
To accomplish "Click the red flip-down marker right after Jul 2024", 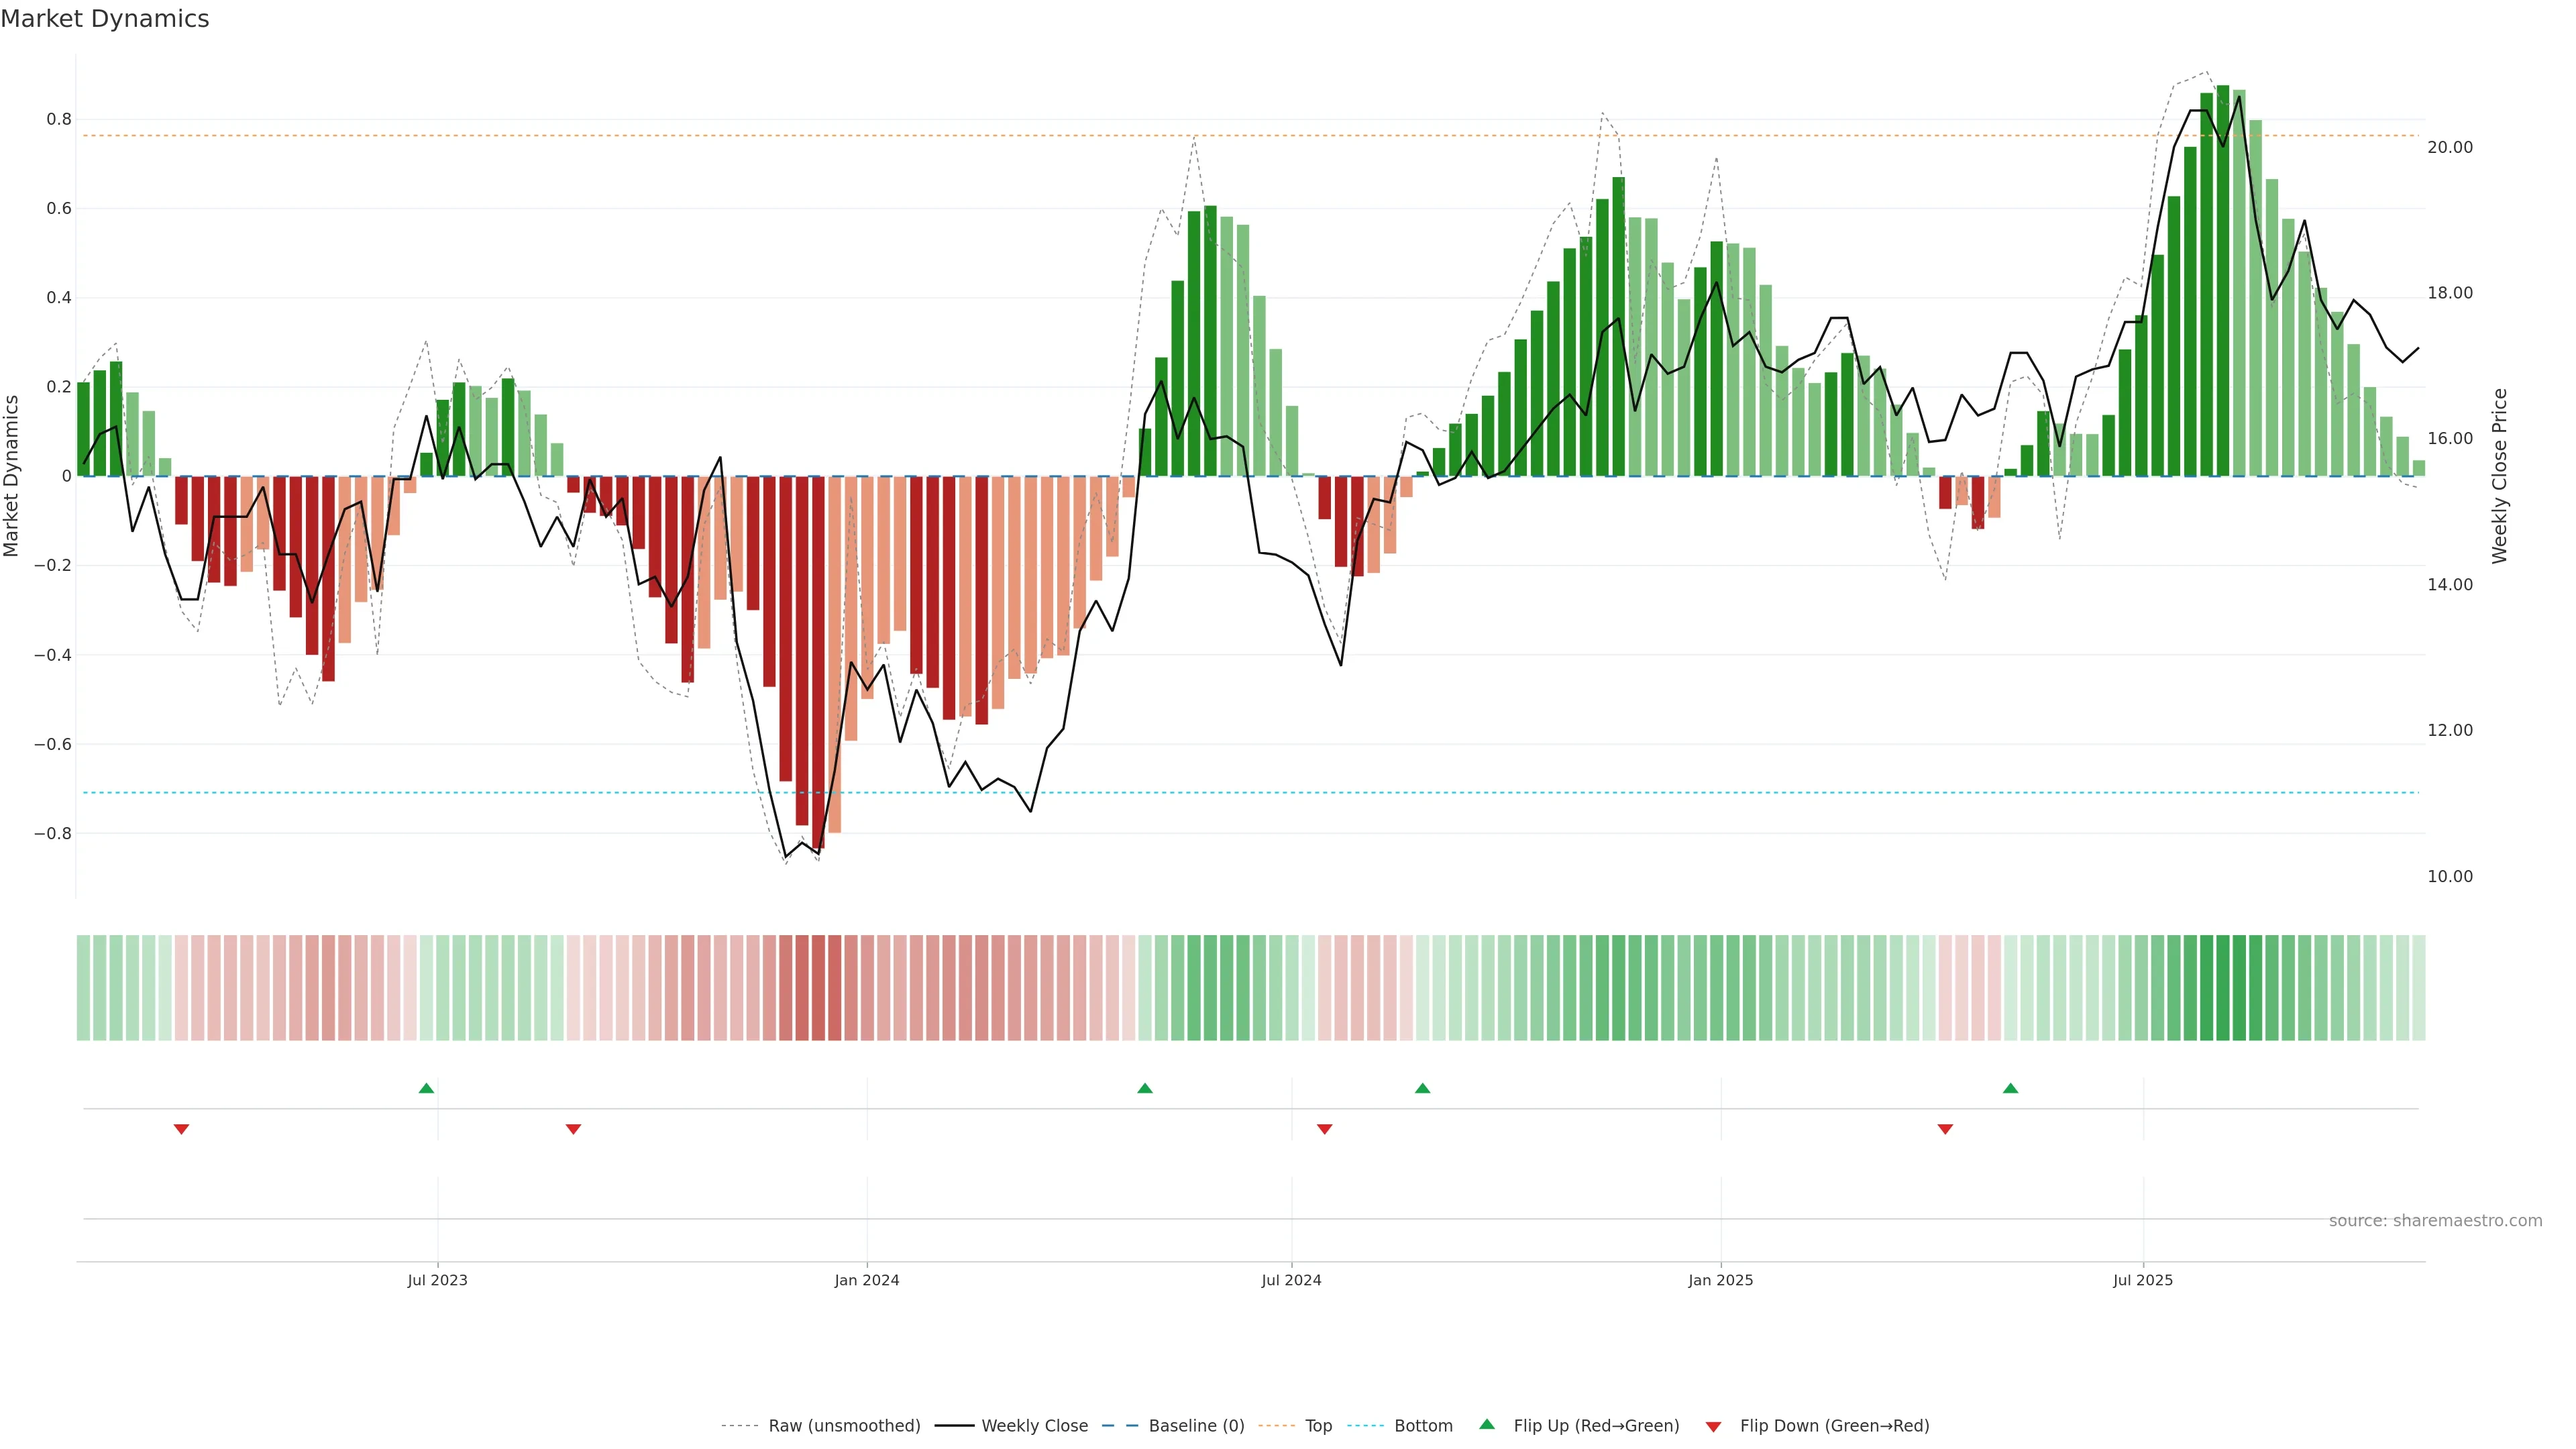I will click(x=1324, y=1129).
